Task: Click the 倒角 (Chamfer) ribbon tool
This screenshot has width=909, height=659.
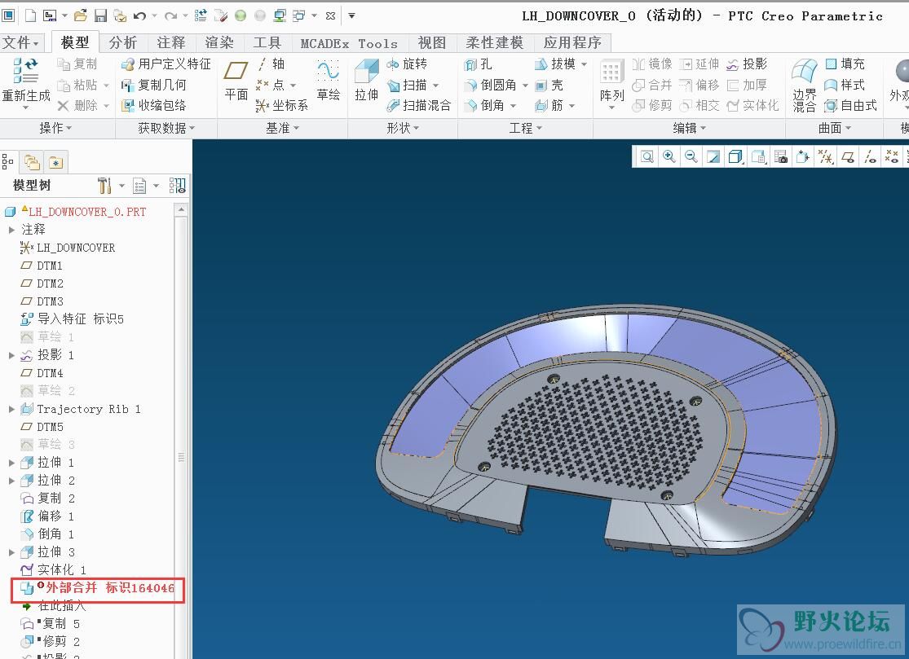Action: click(484, 105)
